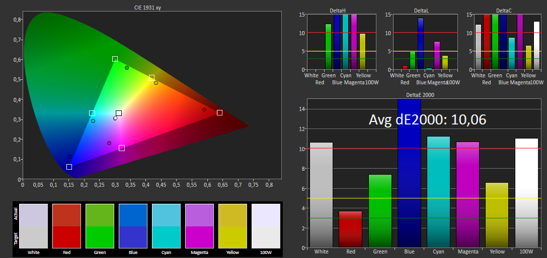Screen dimensions: 547x258
Task: Click the Green bar in DeltaE 2000 chart
Action: click(380, 211)
